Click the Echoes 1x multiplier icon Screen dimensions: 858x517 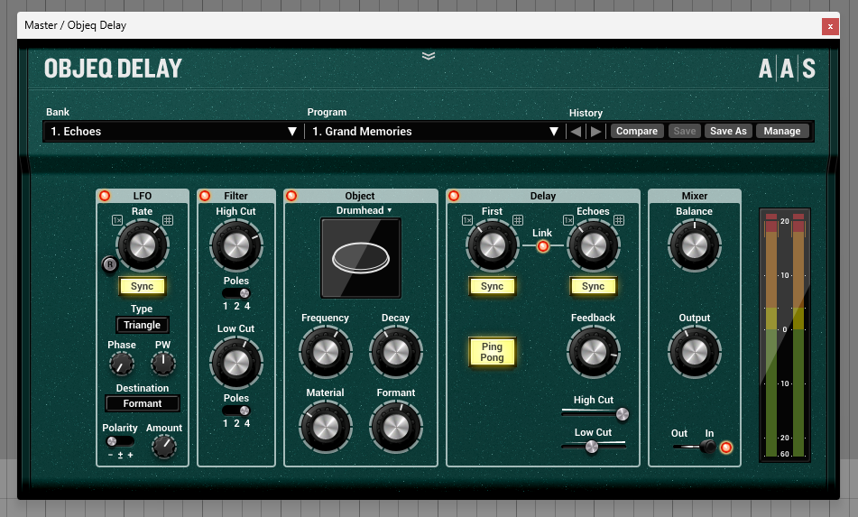568,220
